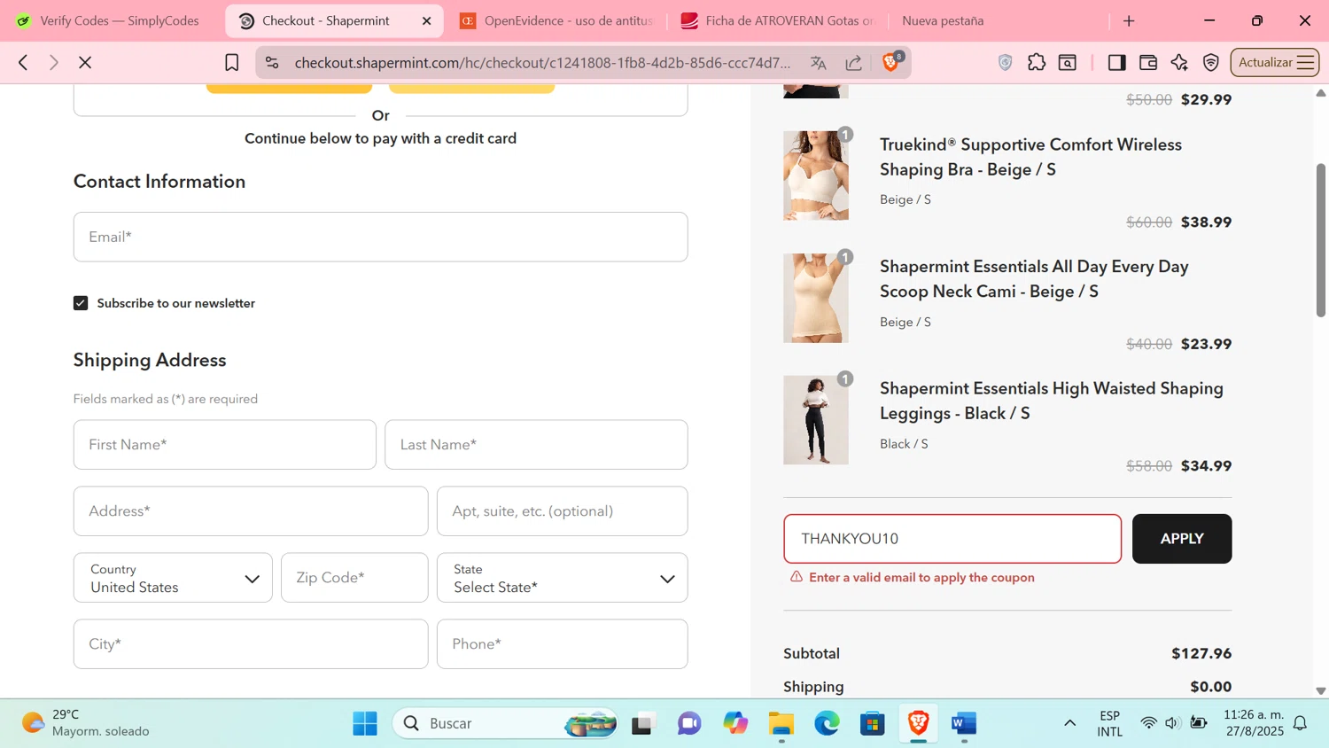Open extensions puzzle icon
This screenshot has width=1329, height=748.
(1037, 62)
